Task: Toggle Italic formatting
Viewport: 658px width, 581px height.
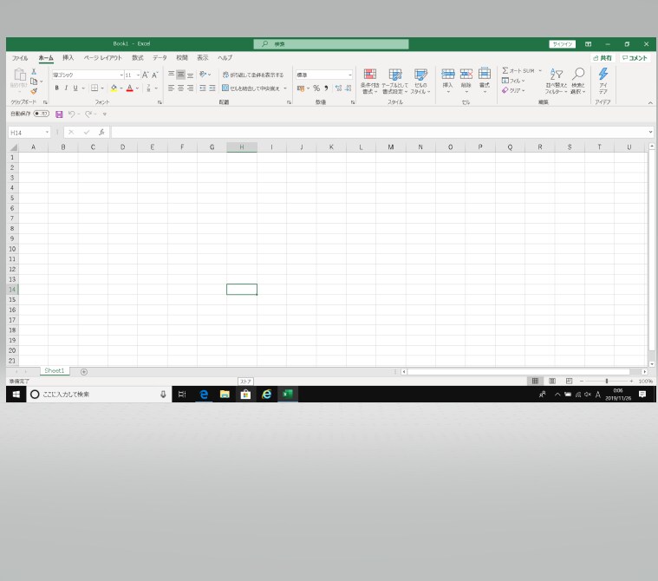Action: tap(66, 88)
